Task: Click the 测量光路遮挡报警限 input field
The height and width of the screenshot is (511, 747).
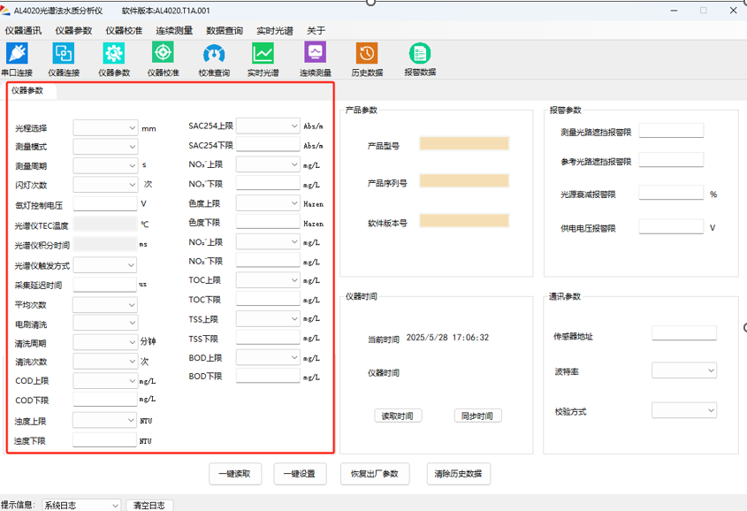Action: point(671,131)
